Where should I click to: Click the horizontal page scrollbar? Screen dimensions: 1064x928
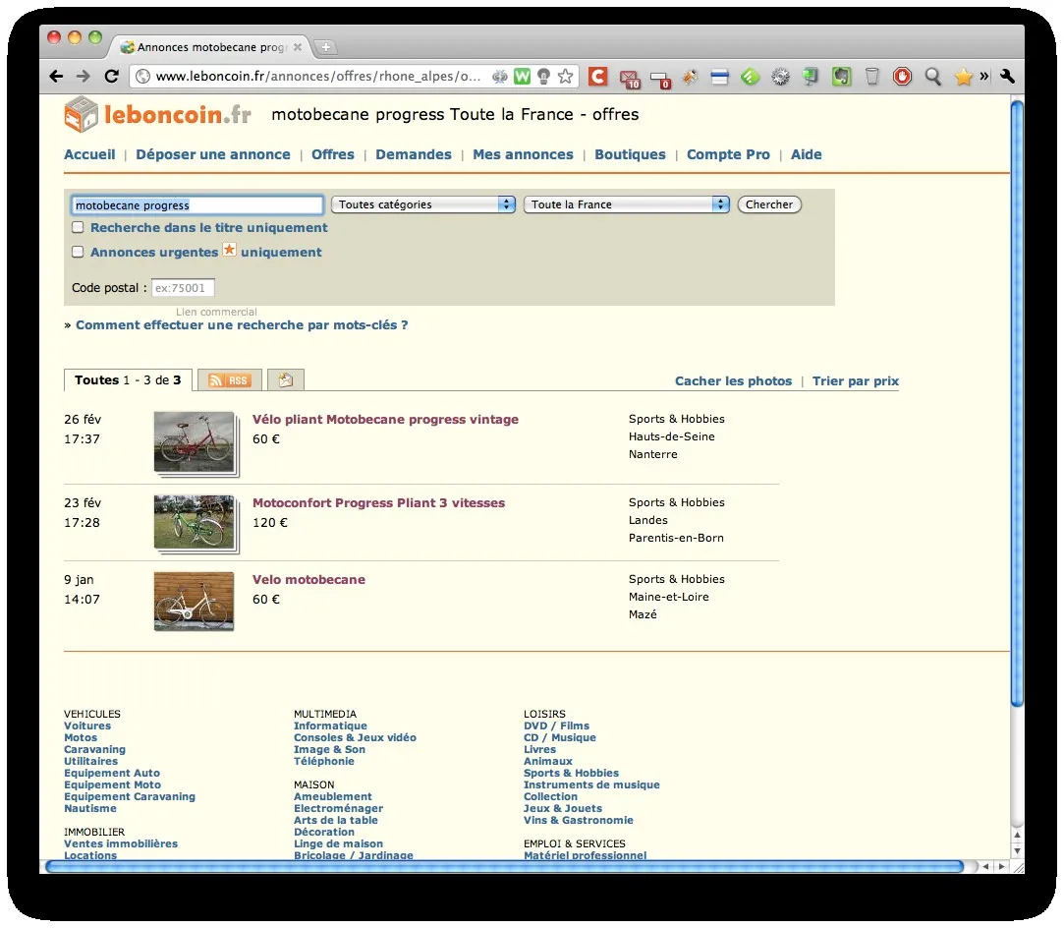[x=504, y=866]
